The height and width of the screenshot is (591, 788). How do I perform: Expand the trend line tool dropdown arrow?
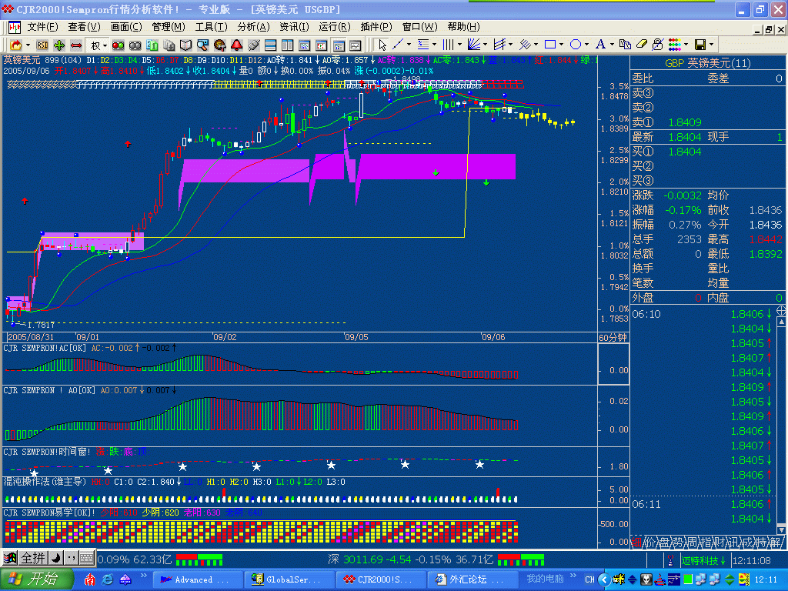pyautogui.click(x=409, y=45)
